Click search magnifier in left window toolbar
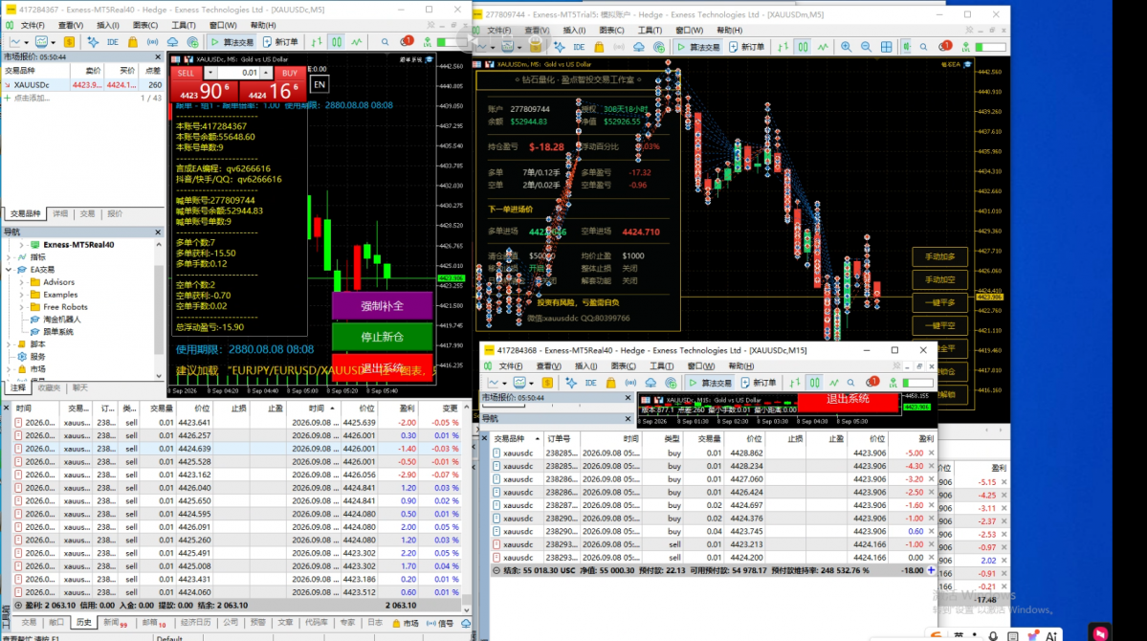The height and width of the screenshot is (641, 1147). click(x=385, y=42)
